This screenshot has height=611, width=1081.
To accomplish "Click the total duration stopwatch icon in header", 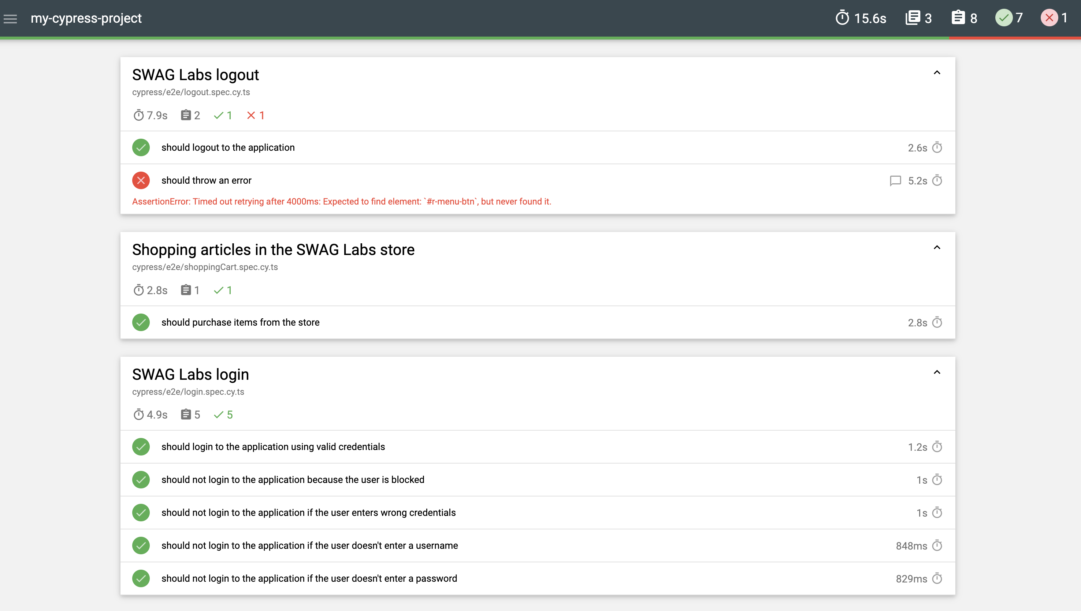I will [x=842, y=18].
